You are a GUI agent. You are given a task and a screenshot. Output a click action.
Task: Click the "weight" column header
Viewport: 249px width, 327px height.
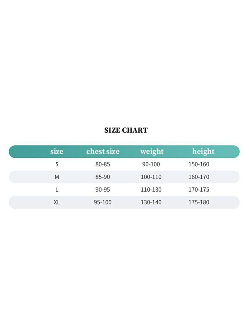pyautogui.click(x=152, y=152)
